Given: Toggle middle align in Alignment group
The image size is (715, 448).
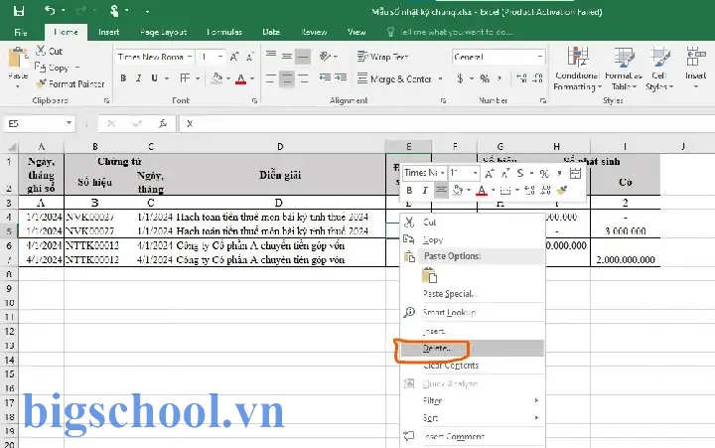Looking at the screenshot, I should (287, 56).
